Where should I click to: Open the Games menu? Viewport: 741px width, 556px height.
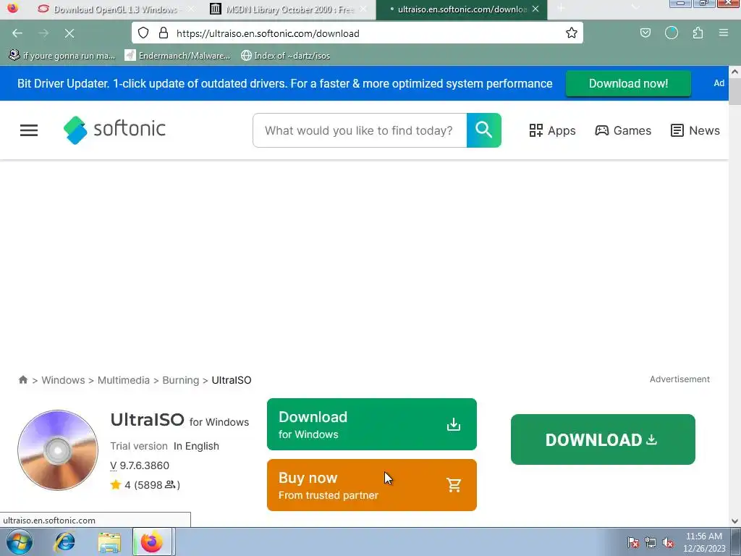click(x=623, y=130)
